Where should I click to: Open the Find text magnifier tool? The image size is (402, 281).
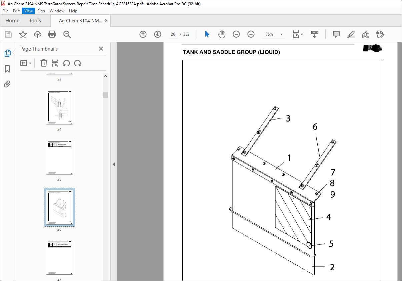coord(67,34)
